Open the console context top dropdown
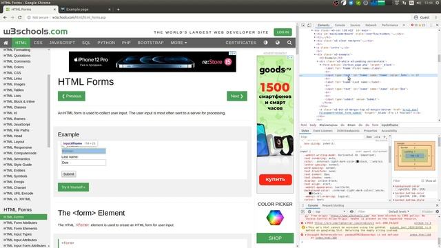 point(330,211)
